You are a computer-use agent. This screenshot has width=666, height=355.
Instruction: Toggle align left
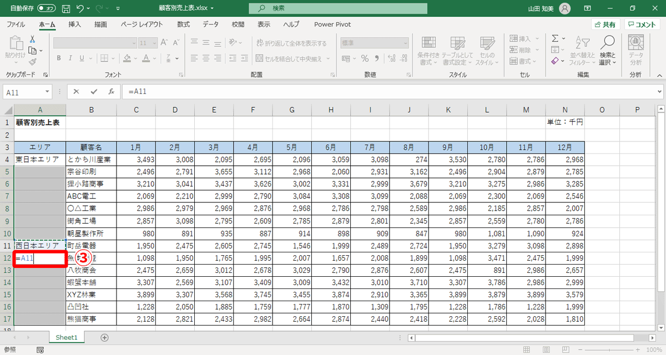point(194,58)
